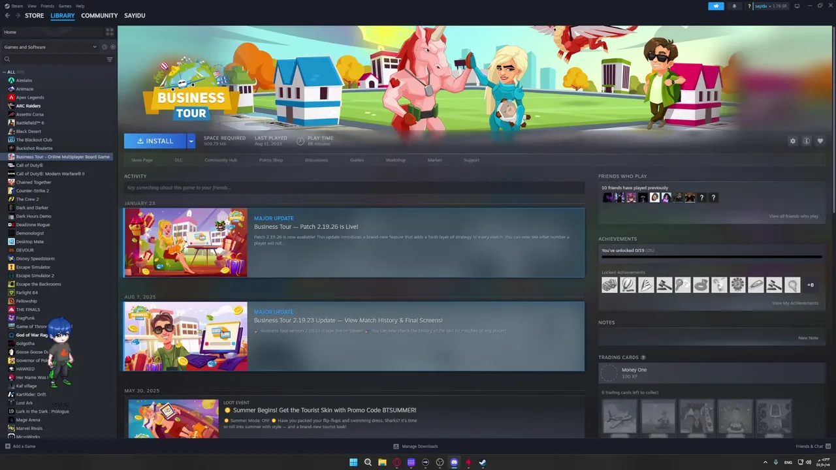Open Friends & Chat
Image resolution: width=836 pixels, height=470 pixels.
(x=812, y=446)
